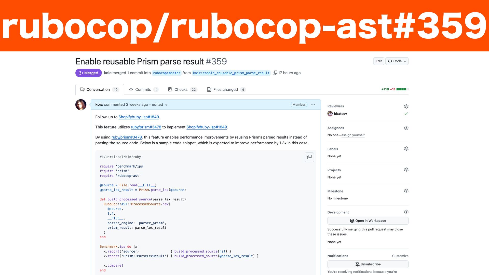
Task: Open the Files changed tab
Action: [x=226, y=90]
